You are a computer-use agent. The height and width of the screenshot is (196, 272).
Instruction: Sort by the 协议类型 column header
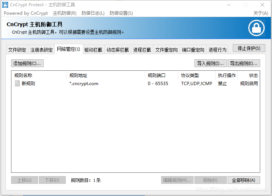click(197, 75)
